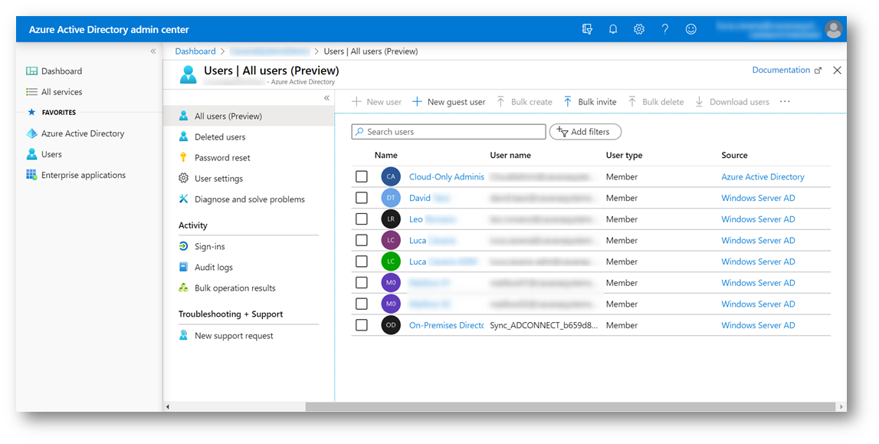
Task: Open the Leo user profile link
Action: [x=432, y=219]
